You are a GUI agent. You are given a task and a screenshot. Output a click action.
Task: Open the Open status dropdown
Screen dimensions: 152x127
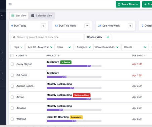pyautogui.click(x=64, y=47)
